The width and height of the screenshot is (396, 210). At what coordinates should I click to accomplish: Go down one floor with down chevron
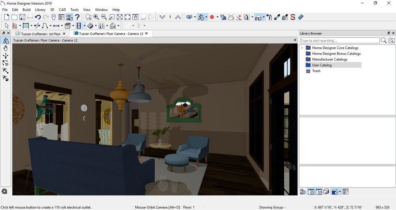pyautogui.click(x=162, y=17)
